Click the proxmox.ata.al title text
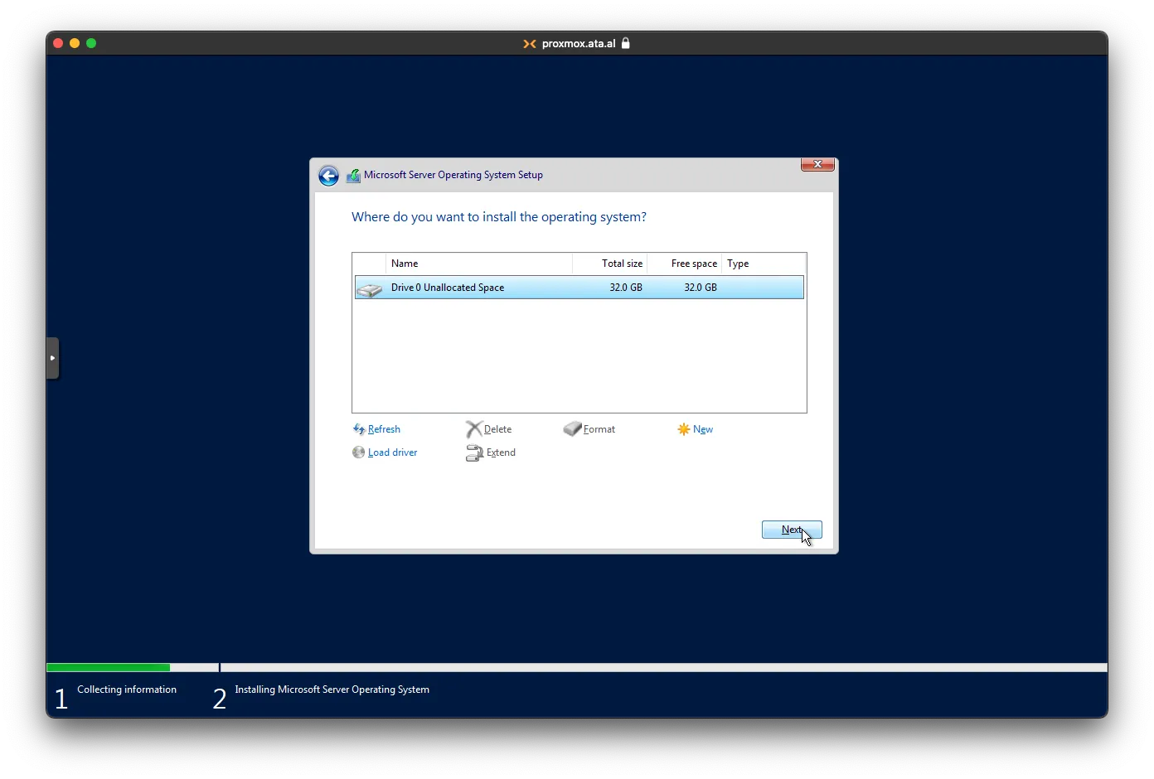Viewport: 1154px width, 779px height. 579,44
